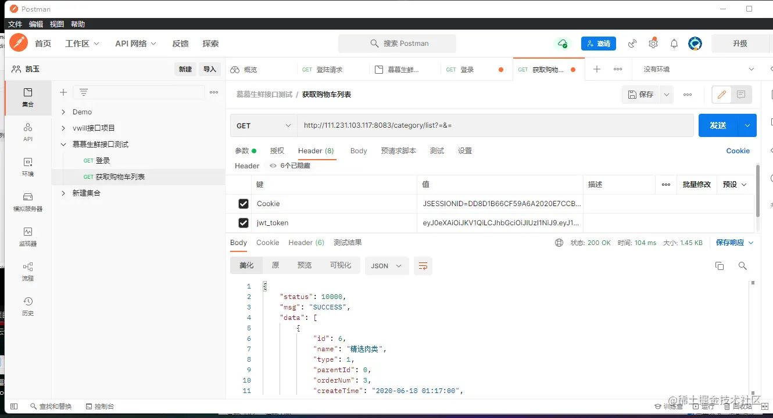Switch to the 测试结果 response tab
Viewport: 773px width, 418px height.
pyautogui.click(x=348, y=243)
